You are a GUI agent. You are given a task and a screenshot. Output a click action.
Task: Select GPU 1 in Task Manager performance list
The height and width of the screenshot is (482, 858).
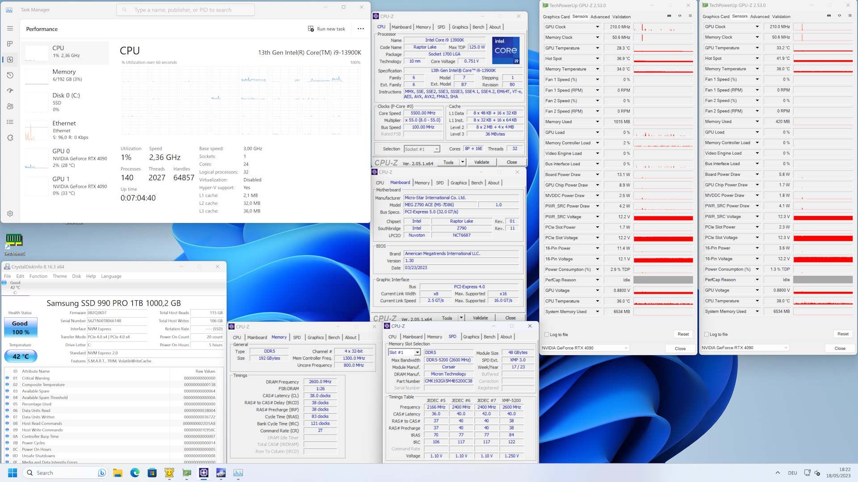tap(65, 186)
